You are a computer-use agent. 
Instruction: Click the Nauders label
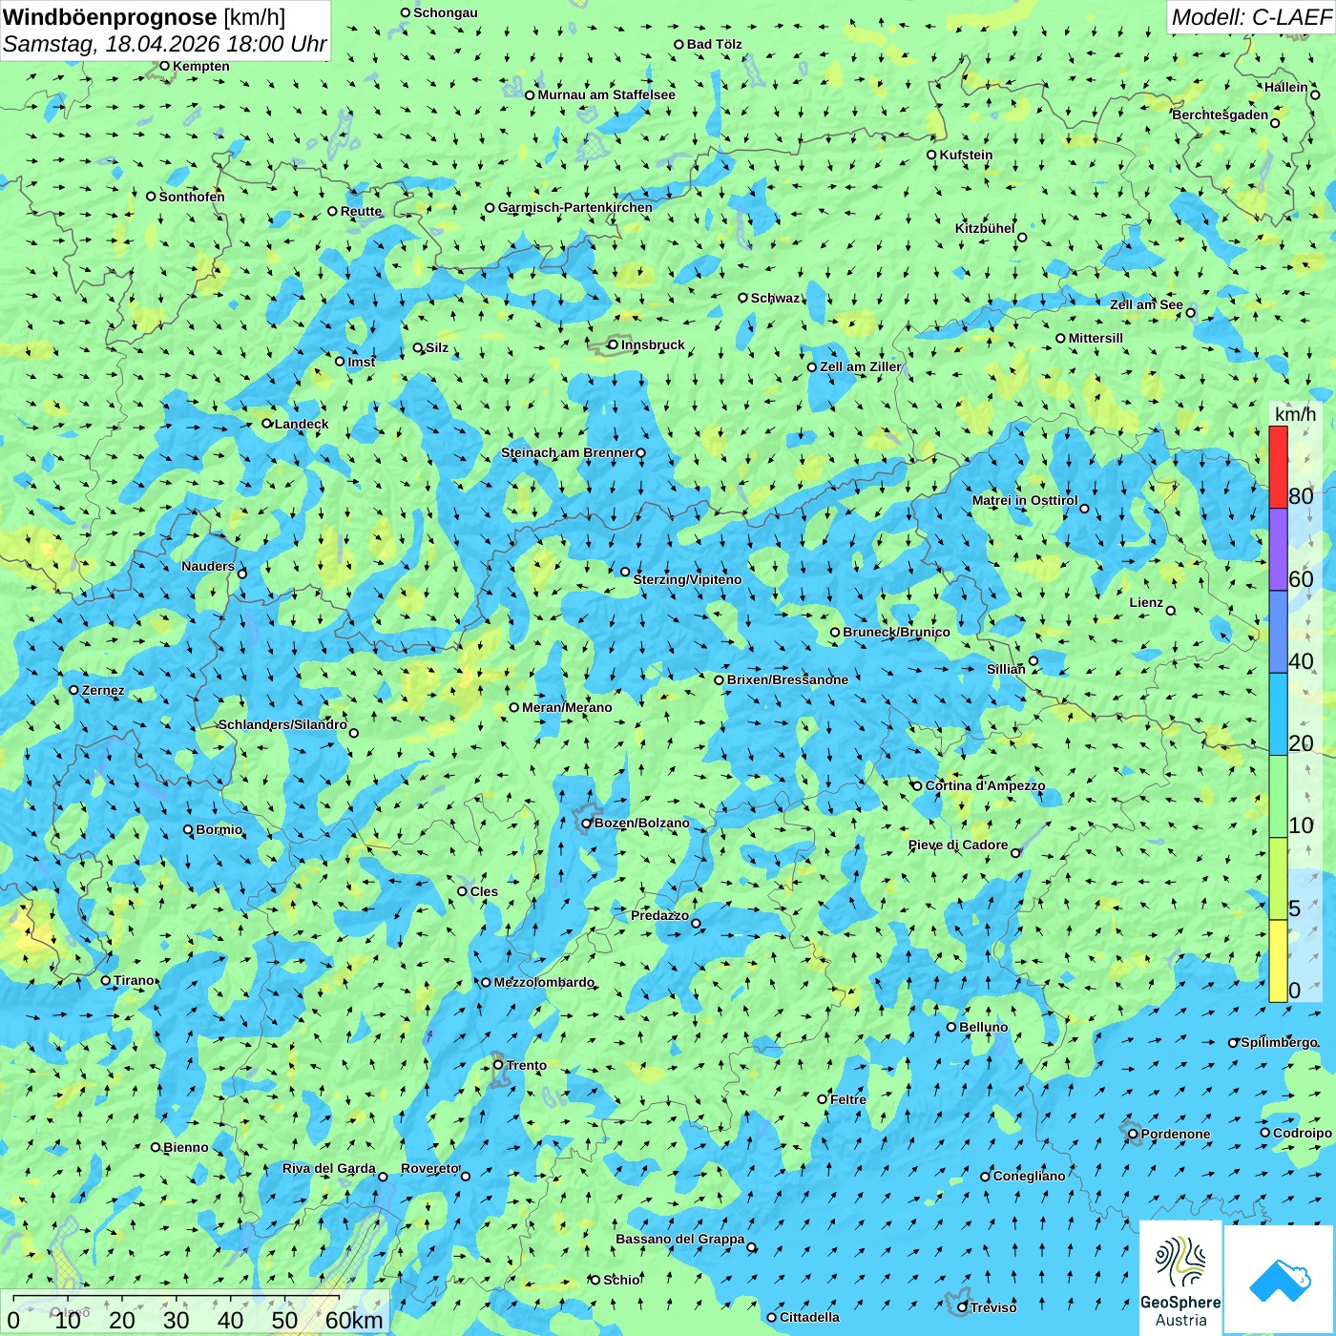pyautogui.click(x=208, y=566)
